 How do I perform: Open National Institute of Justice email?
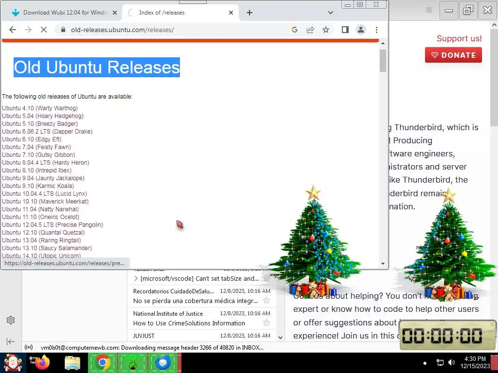(x=202, y=318)
